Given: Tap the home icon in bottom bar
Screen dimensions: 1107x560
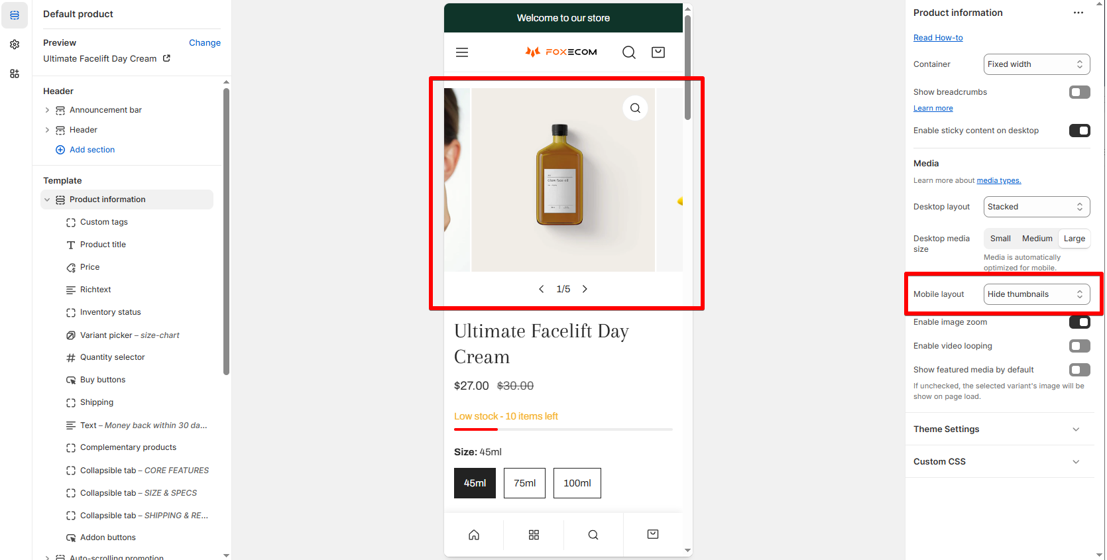Looking at the screenshot, I should click(474, 535).
